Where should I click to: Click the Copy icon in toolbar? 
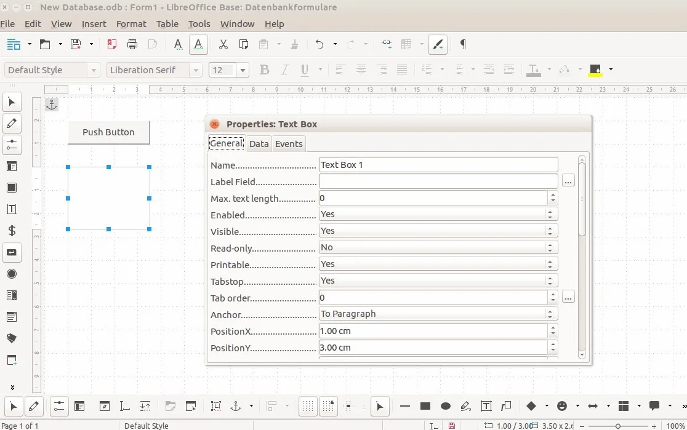click(x=244, y=44)
